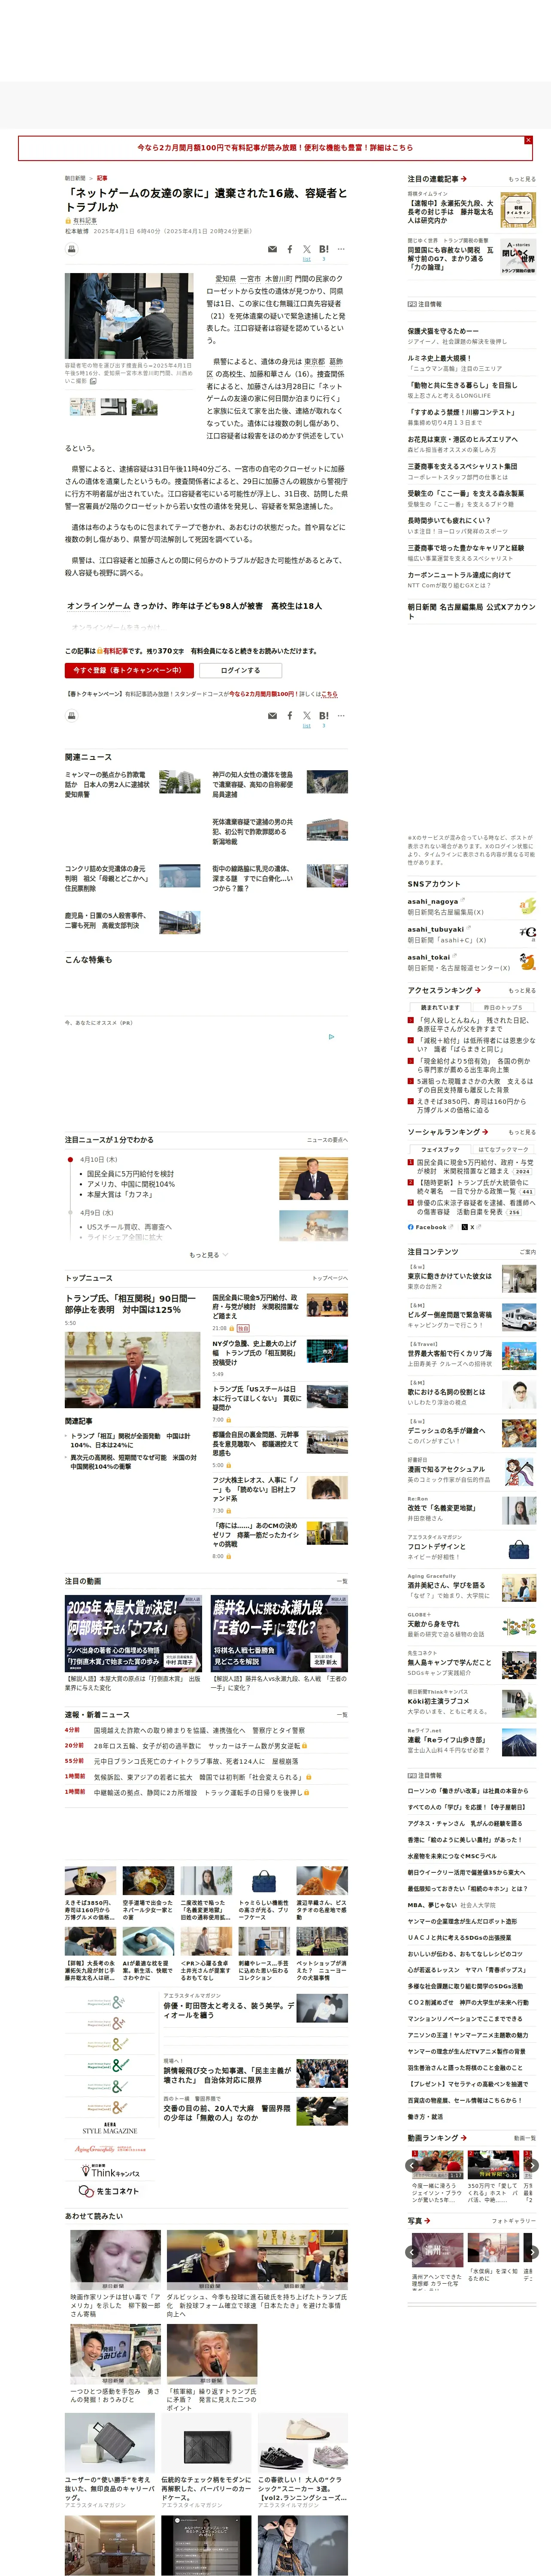
Task: Open 東京都 location tag in article
Action: [x=315, y=361]
